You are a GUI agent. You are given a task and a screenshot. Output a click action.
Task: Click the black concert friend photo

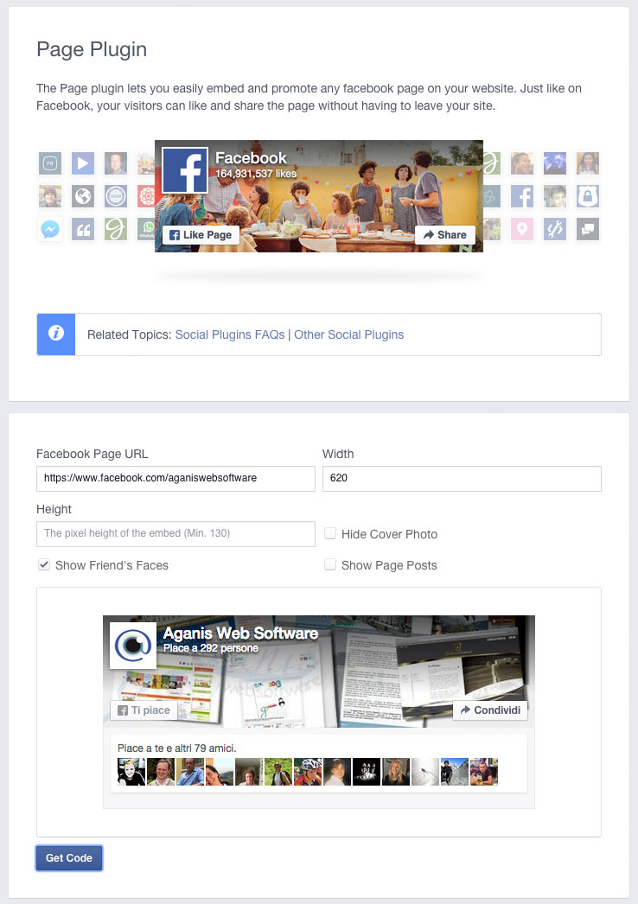pos(367,772)
